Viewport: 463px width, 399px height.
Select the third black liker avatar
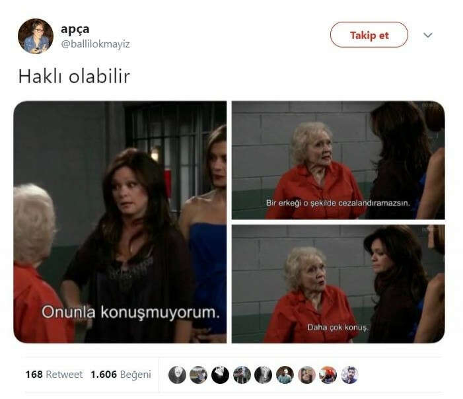click(221, 375)
